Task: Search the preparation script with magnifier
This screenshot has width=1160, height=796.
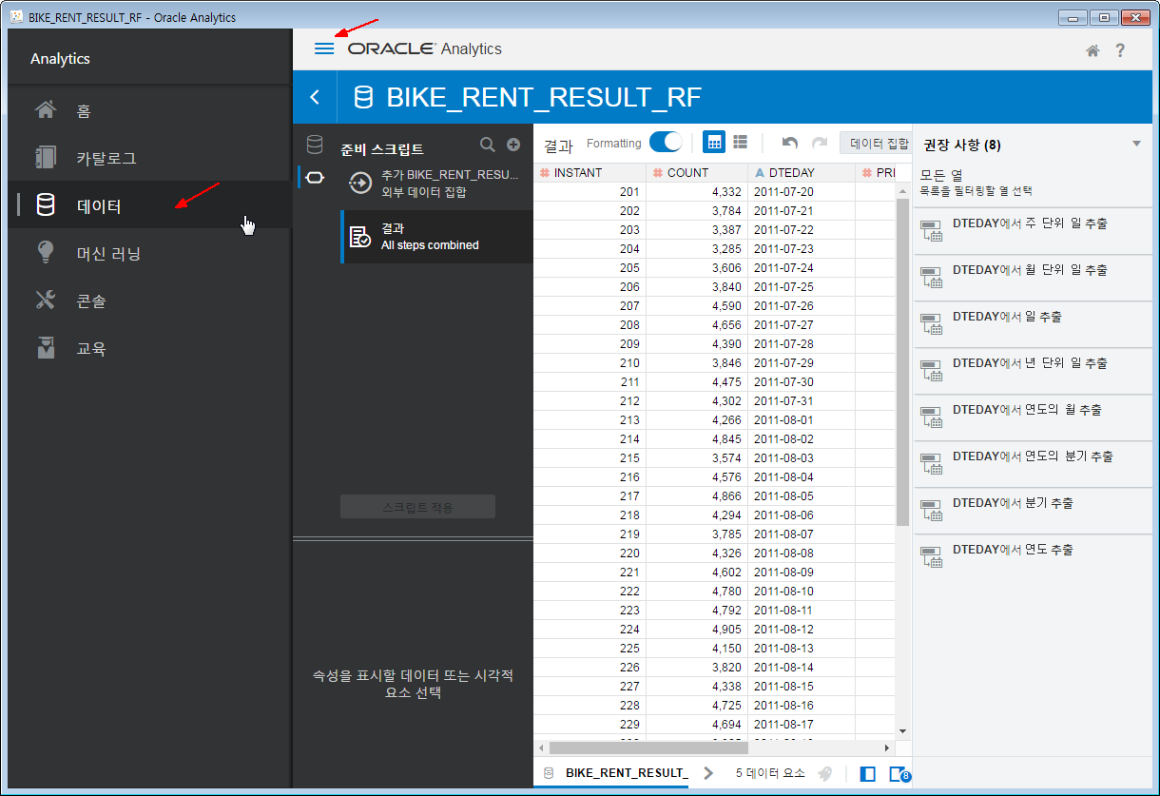Action: 488,145
